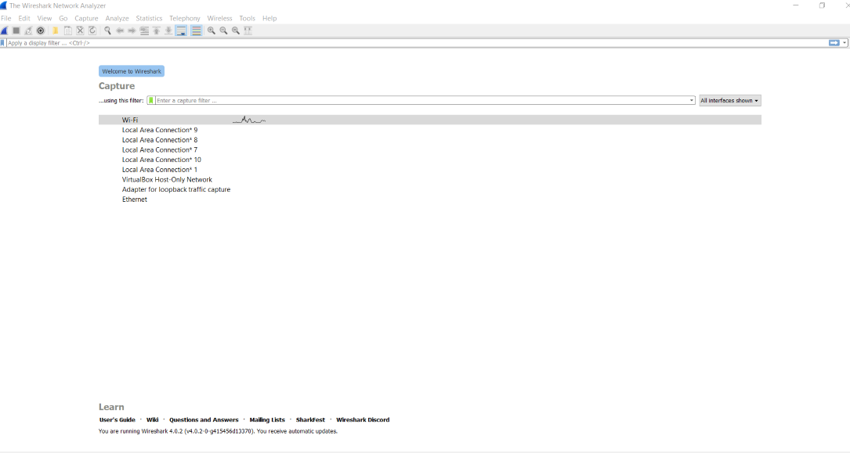Open the Telephony menu
The width and height of the screenshot is (850, 453).
[x=185, y=19]
